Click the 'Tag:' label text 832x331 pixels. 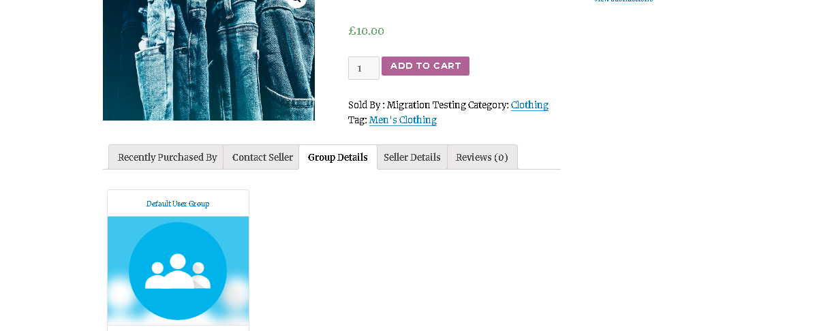[357, 120]
